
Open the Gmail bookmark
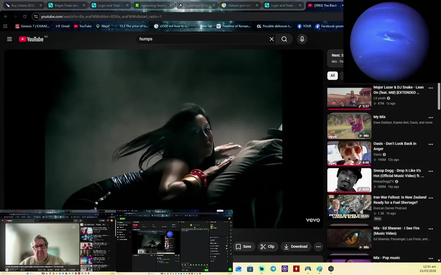point(62,26)
